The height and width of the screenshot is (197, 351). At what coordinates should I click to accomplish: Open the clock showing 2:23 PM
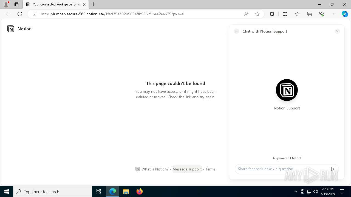[328, 192]
